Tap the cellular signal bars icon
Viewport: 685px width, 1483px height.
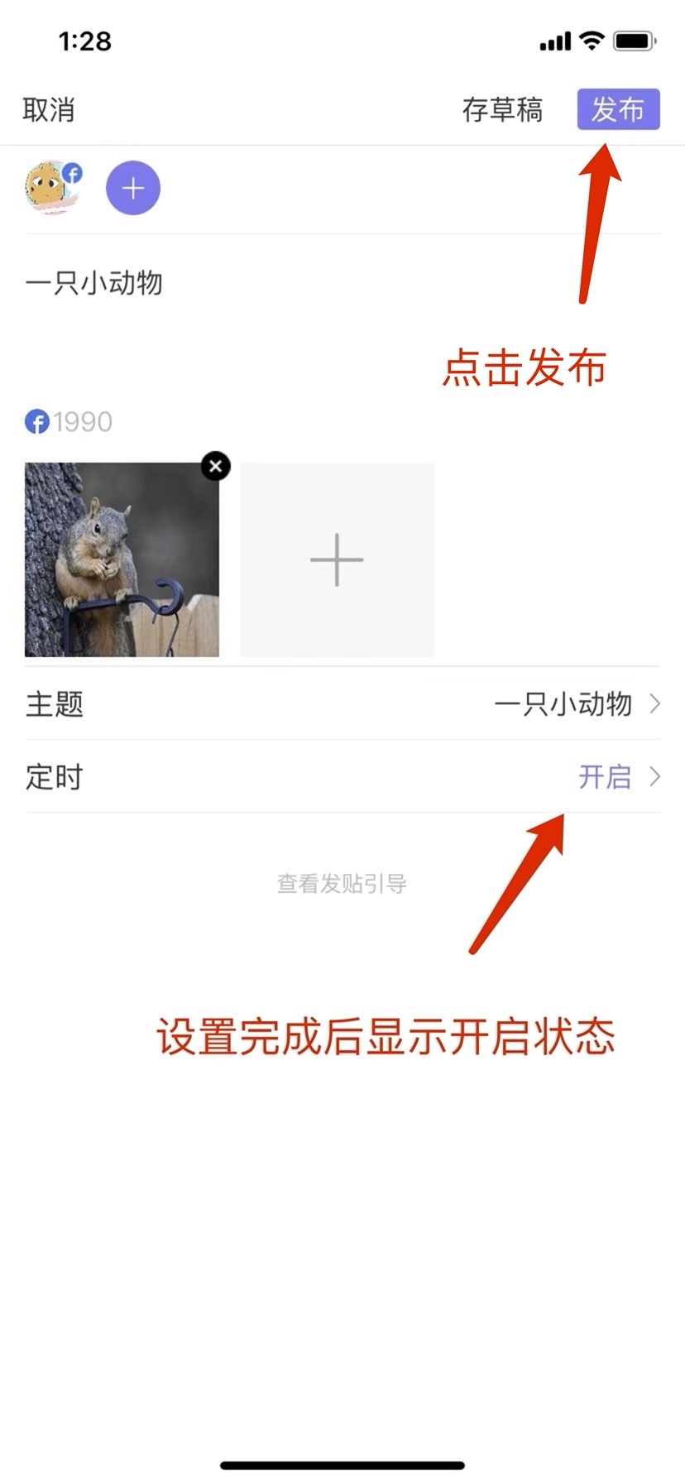(x=555, y=41)
